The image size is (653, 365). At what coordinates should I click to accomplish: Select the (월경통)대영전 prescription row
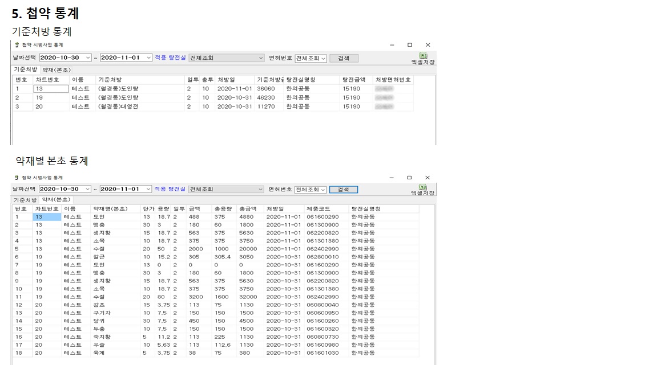119,106
